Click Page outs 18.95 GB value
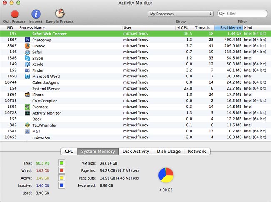Viewport: 271px width, 202px height. (x=119, y=178)
